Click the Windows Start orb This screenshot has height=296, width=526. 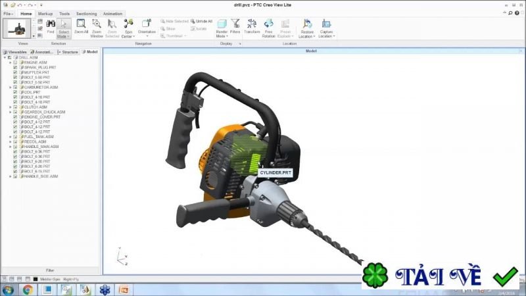pos(8,289)
